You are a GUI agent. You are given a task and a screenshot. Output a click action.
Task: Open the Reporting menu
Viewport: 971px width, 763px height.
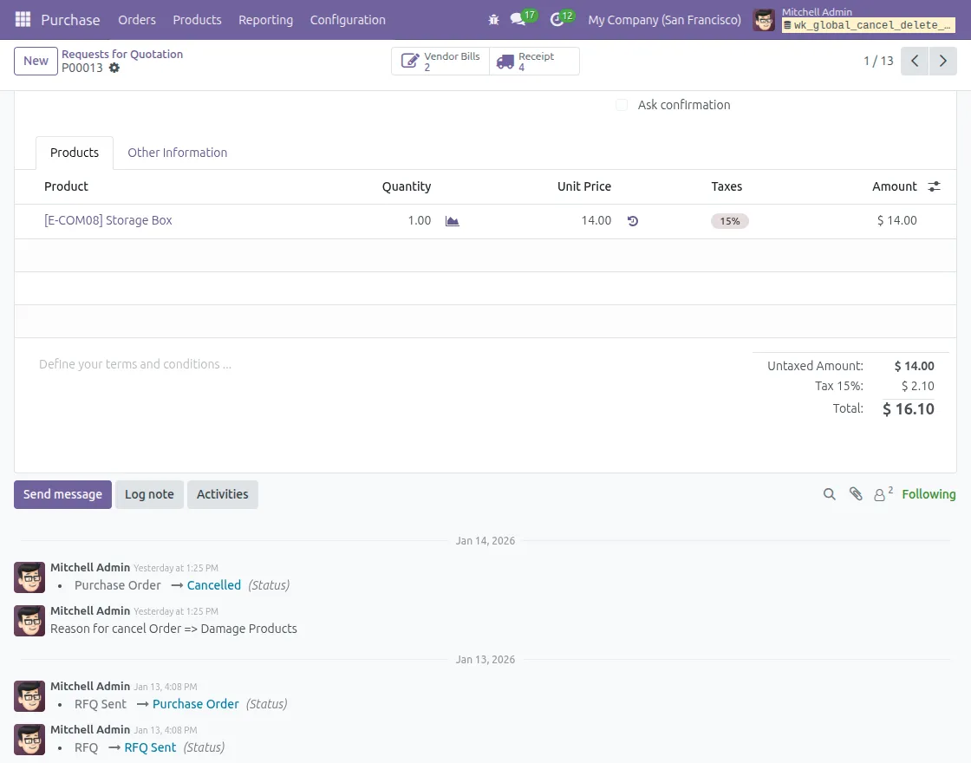tap(265, 19)
